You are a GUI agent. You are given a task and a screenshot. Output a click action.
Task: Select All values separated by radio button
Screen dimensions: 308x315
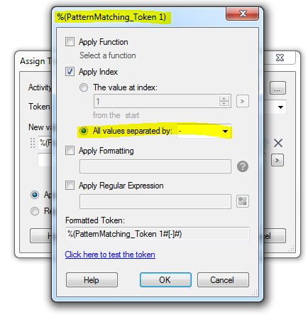pyautogui.click(x=84, y=131)
